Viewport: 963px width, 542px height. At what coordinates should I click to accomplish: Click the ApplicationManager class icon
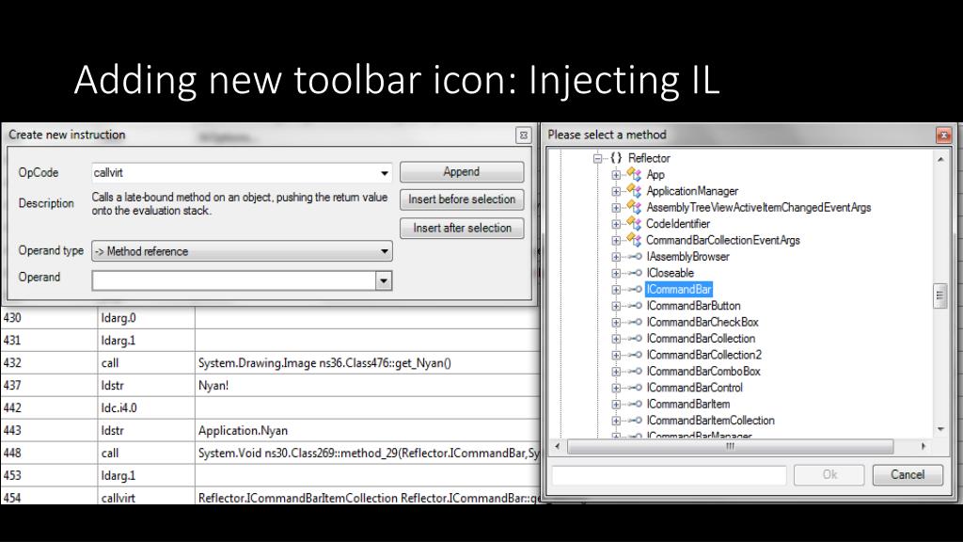tap(634, 191)
